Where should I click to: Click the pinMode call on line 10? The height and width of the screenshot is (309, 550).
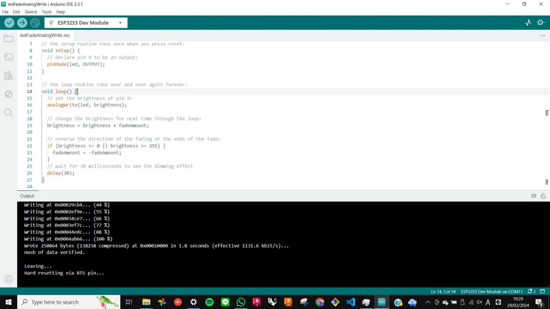57,64
